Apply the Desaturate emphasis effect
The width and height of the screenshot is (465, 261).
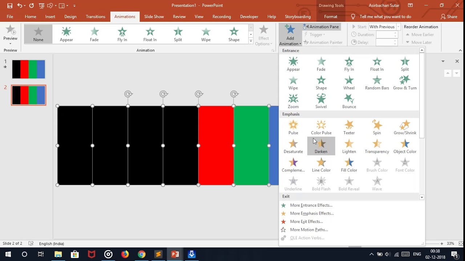[293, 146]
